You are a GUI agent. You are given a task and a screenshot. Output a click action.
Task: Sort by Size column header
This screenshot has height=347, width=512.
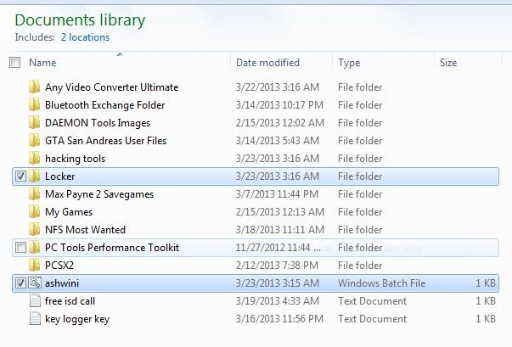[x=448, y=63]
